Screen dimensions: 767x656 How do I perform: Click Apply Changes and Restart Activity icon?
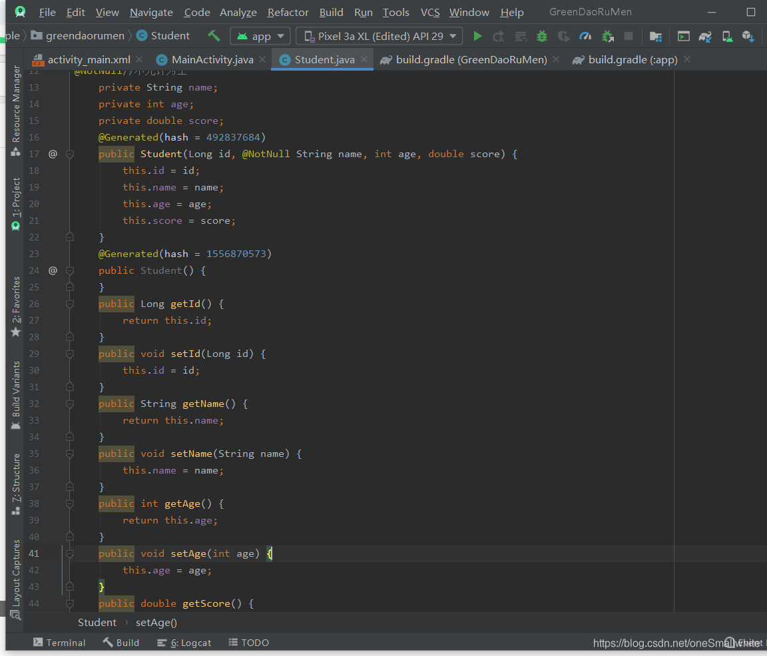(x=499, y=36)
